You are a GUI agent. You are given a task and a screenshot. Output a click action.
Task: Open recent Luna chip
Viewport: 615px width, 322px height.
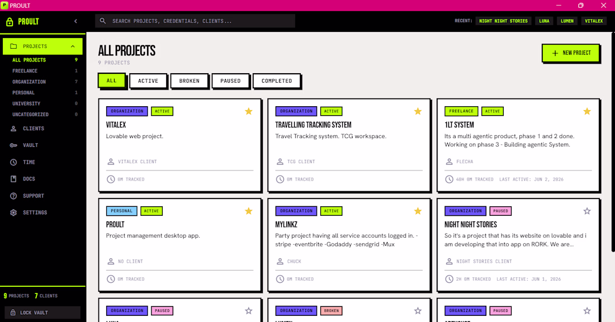(544, 21)
